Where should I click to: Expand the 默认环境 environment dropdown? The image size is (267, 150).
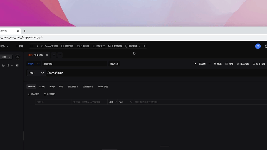(x=133, y=46)
